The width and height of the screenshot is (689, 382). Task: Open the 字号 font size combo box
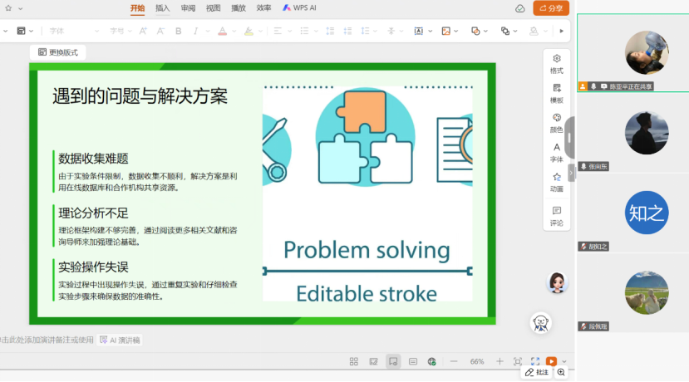click(x=121, y=31)
